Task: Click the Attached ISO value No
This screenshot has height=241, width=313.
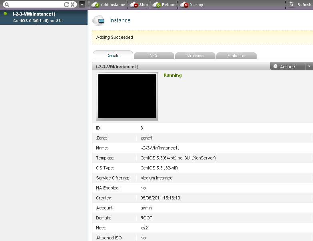Action: click(x=143, y=238)
